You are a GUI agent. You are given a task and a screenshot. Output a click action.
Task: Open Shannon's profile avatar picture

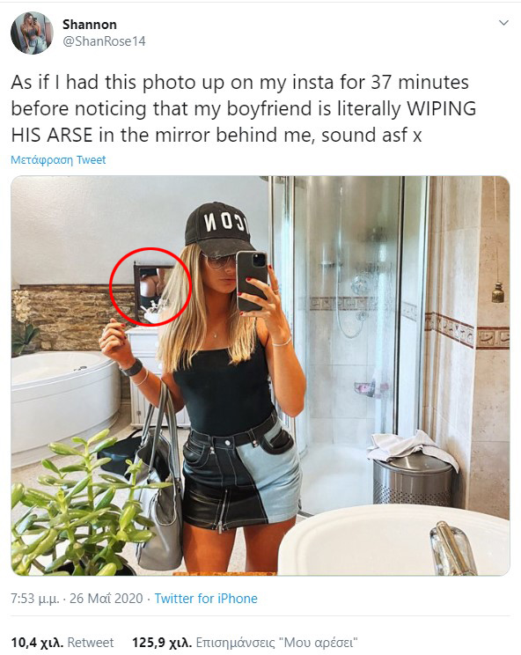click(32, 33)
